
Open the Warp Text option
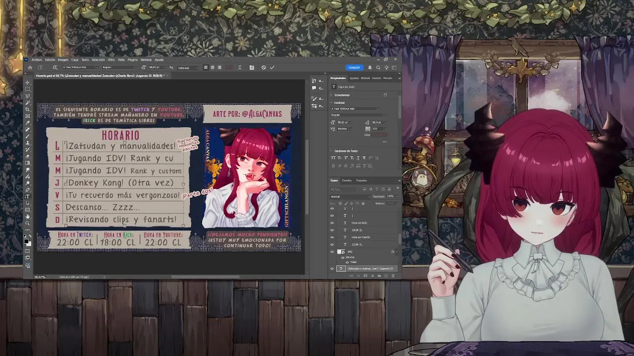point(240,67)
